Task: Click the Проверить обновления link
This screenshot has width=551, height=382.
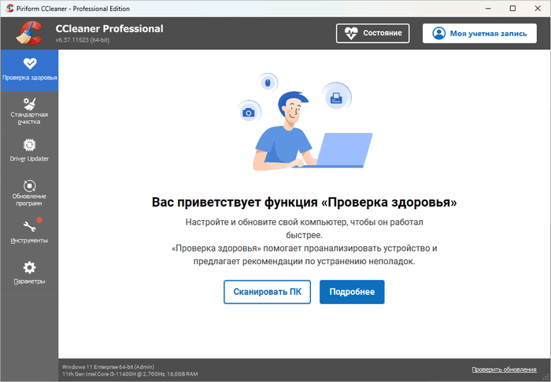Action: (504, 369)
